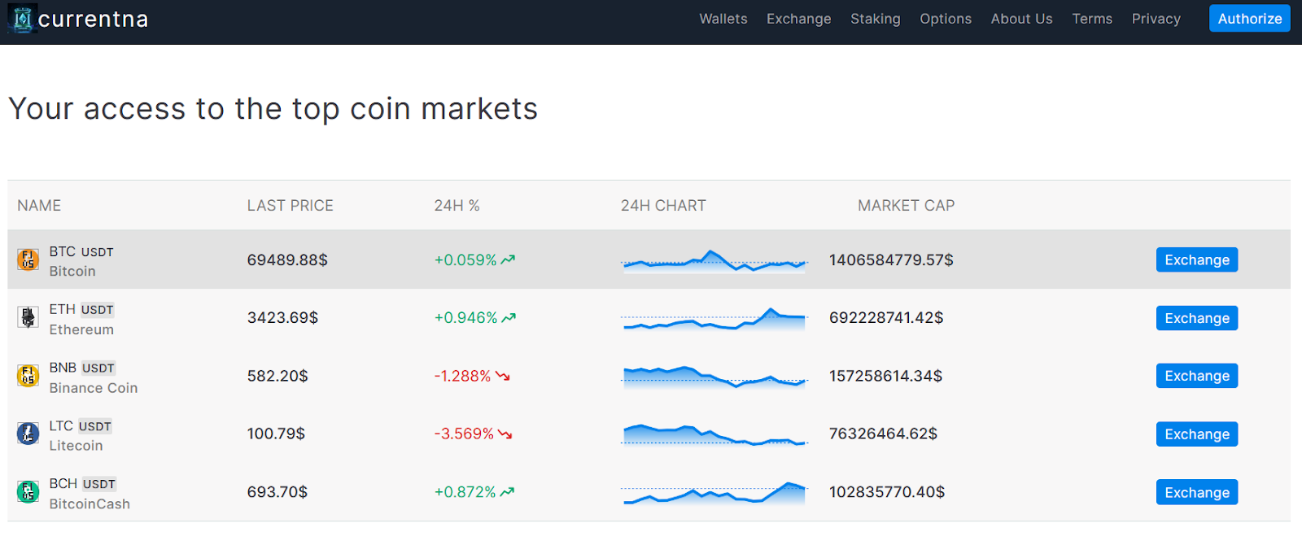
Task: Click market cap 76326464.62$
Action: coord(883,434)
